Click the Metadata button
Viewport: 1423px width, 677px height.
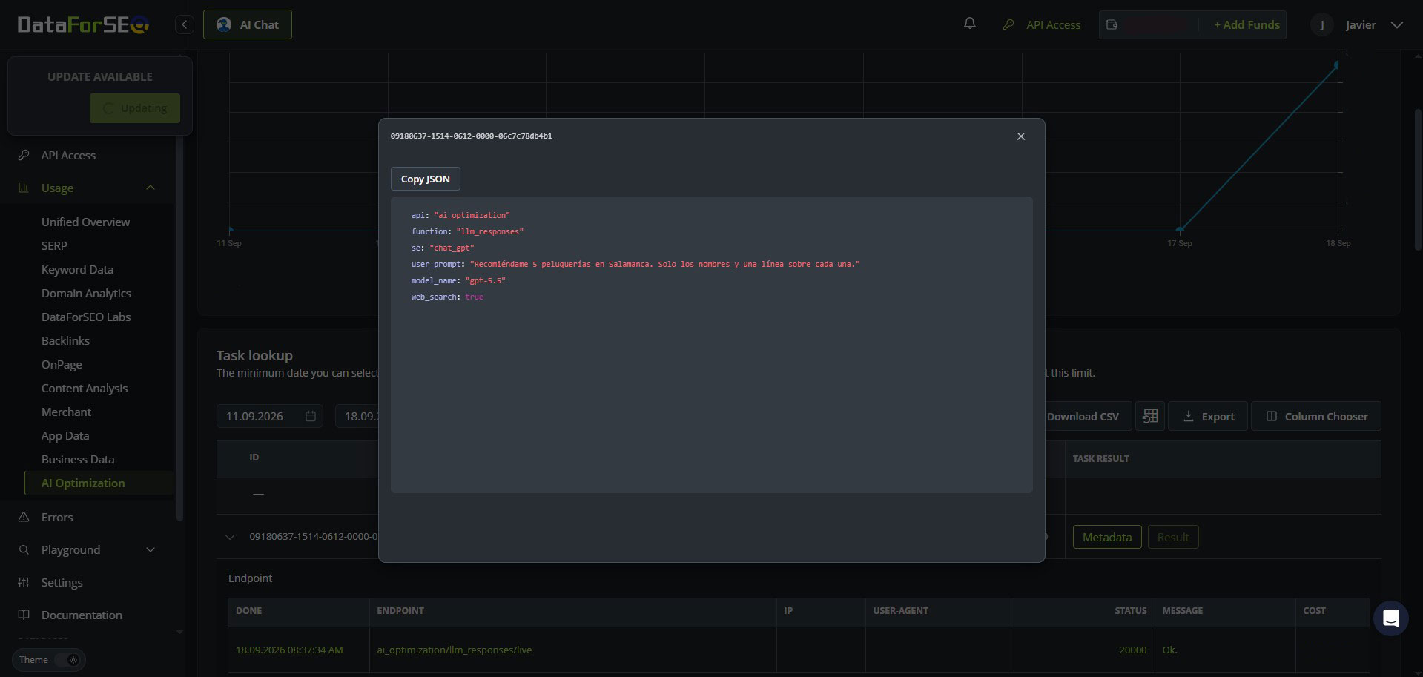click(1107, 537)
